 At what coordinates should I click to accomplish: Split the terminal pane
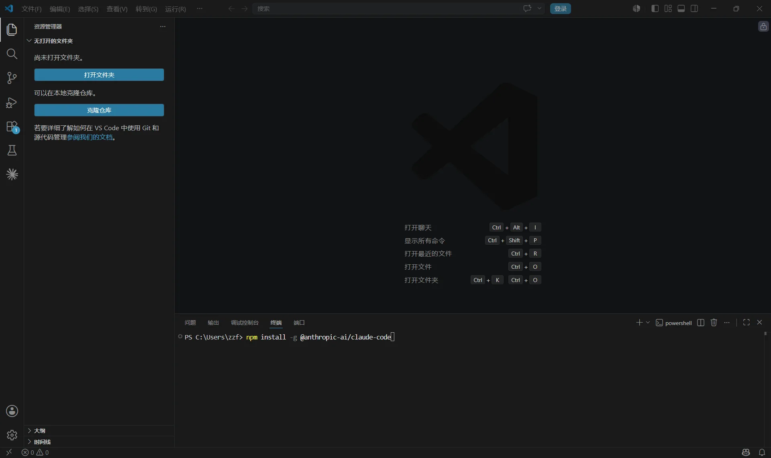pyautogui.click(x=701, y=323)
